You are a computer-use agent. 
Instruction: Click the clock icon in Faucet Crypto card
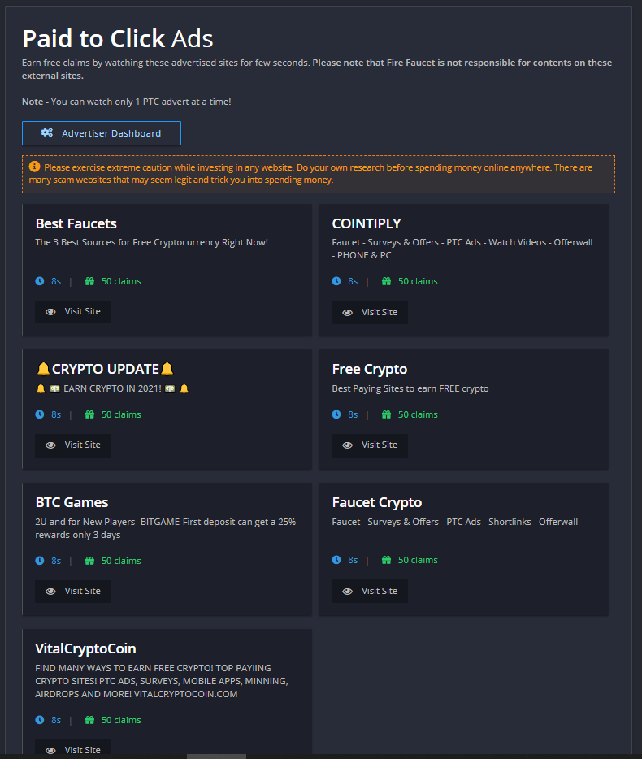pos(336,560)
